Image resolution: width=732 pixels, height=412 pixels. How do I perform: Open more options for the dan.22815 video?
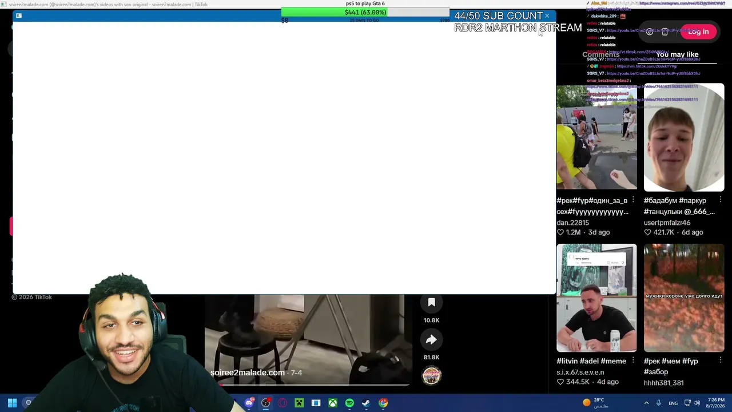pyautogui.click(x=633, y=200)
